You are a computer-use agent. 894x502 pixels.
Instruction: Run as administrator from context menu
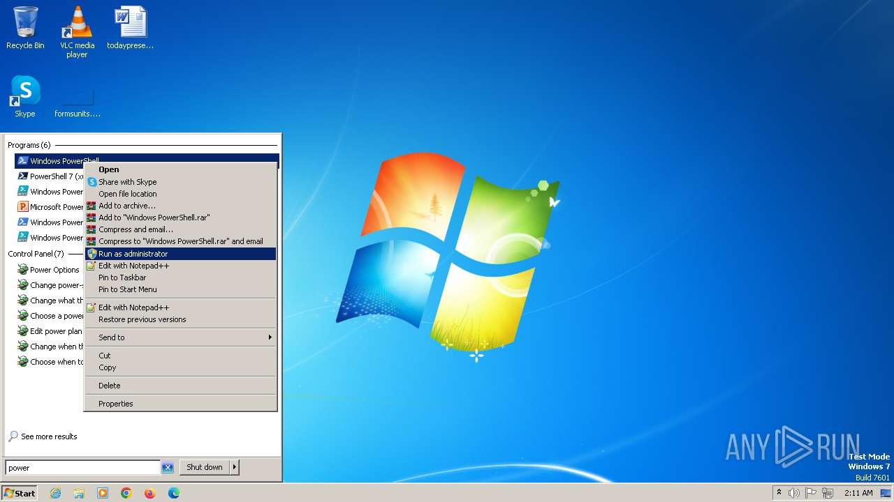point(180,254)
